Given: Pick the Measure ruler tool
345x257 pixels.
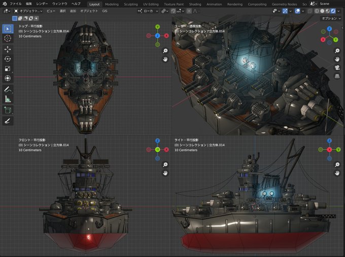Looking at the screenshot, I should coord(8,99).
